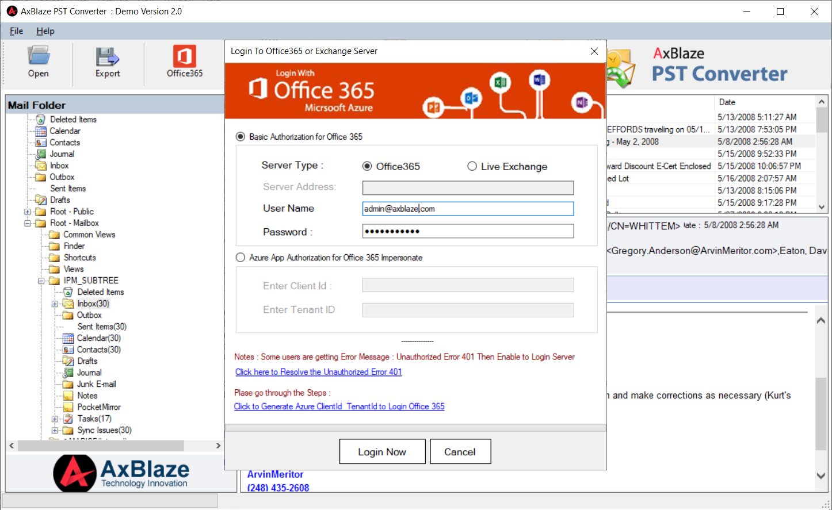Click the Drafts icon under IPM_SUBTREE

[x=68, y=361]
